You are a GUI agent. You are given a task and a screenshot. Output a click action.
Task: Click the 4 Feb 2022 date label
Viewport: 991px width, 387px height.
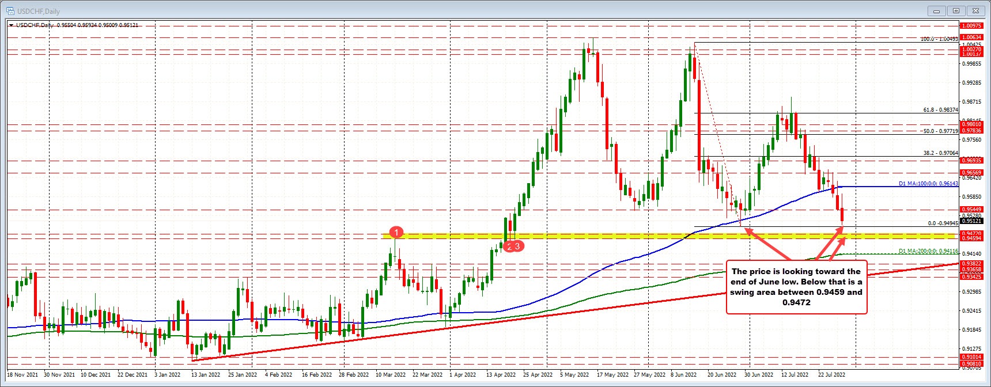click(278, 374)
